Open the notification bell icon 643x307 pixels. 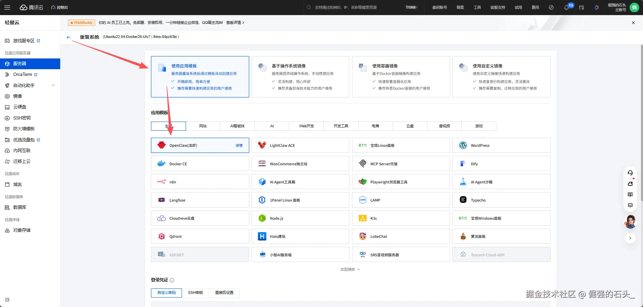pyautogui.click(x=566, y=7)
